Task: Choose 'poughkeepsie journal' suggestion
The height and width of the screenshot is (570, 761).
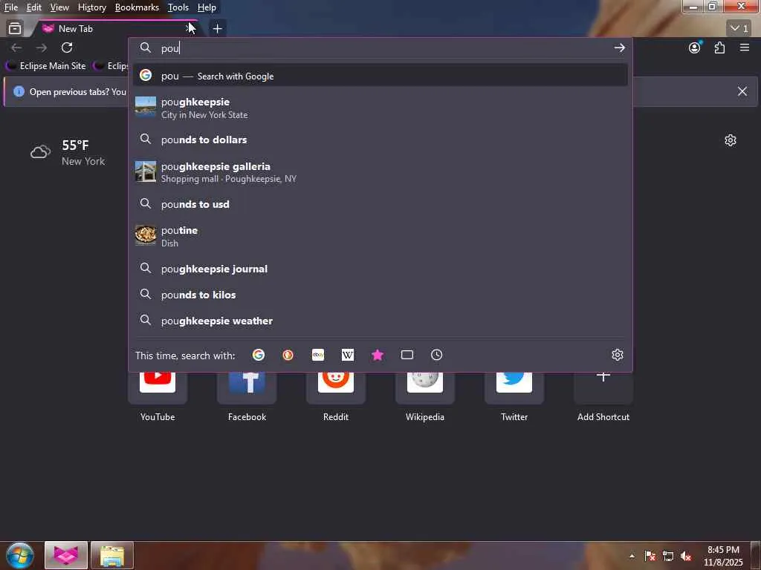Action: point(380,269)
